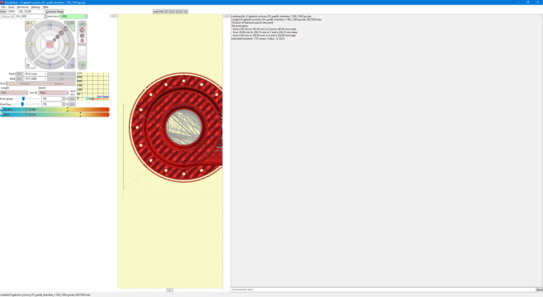Screen dimensions: 543x297
Task: Increase the Z feedrate with spinner up
Action: [86, 15]
